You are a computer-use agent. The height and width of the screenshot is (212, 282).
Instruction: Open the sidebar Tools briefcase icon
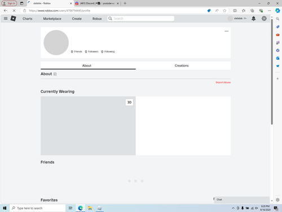coord(277,34)
